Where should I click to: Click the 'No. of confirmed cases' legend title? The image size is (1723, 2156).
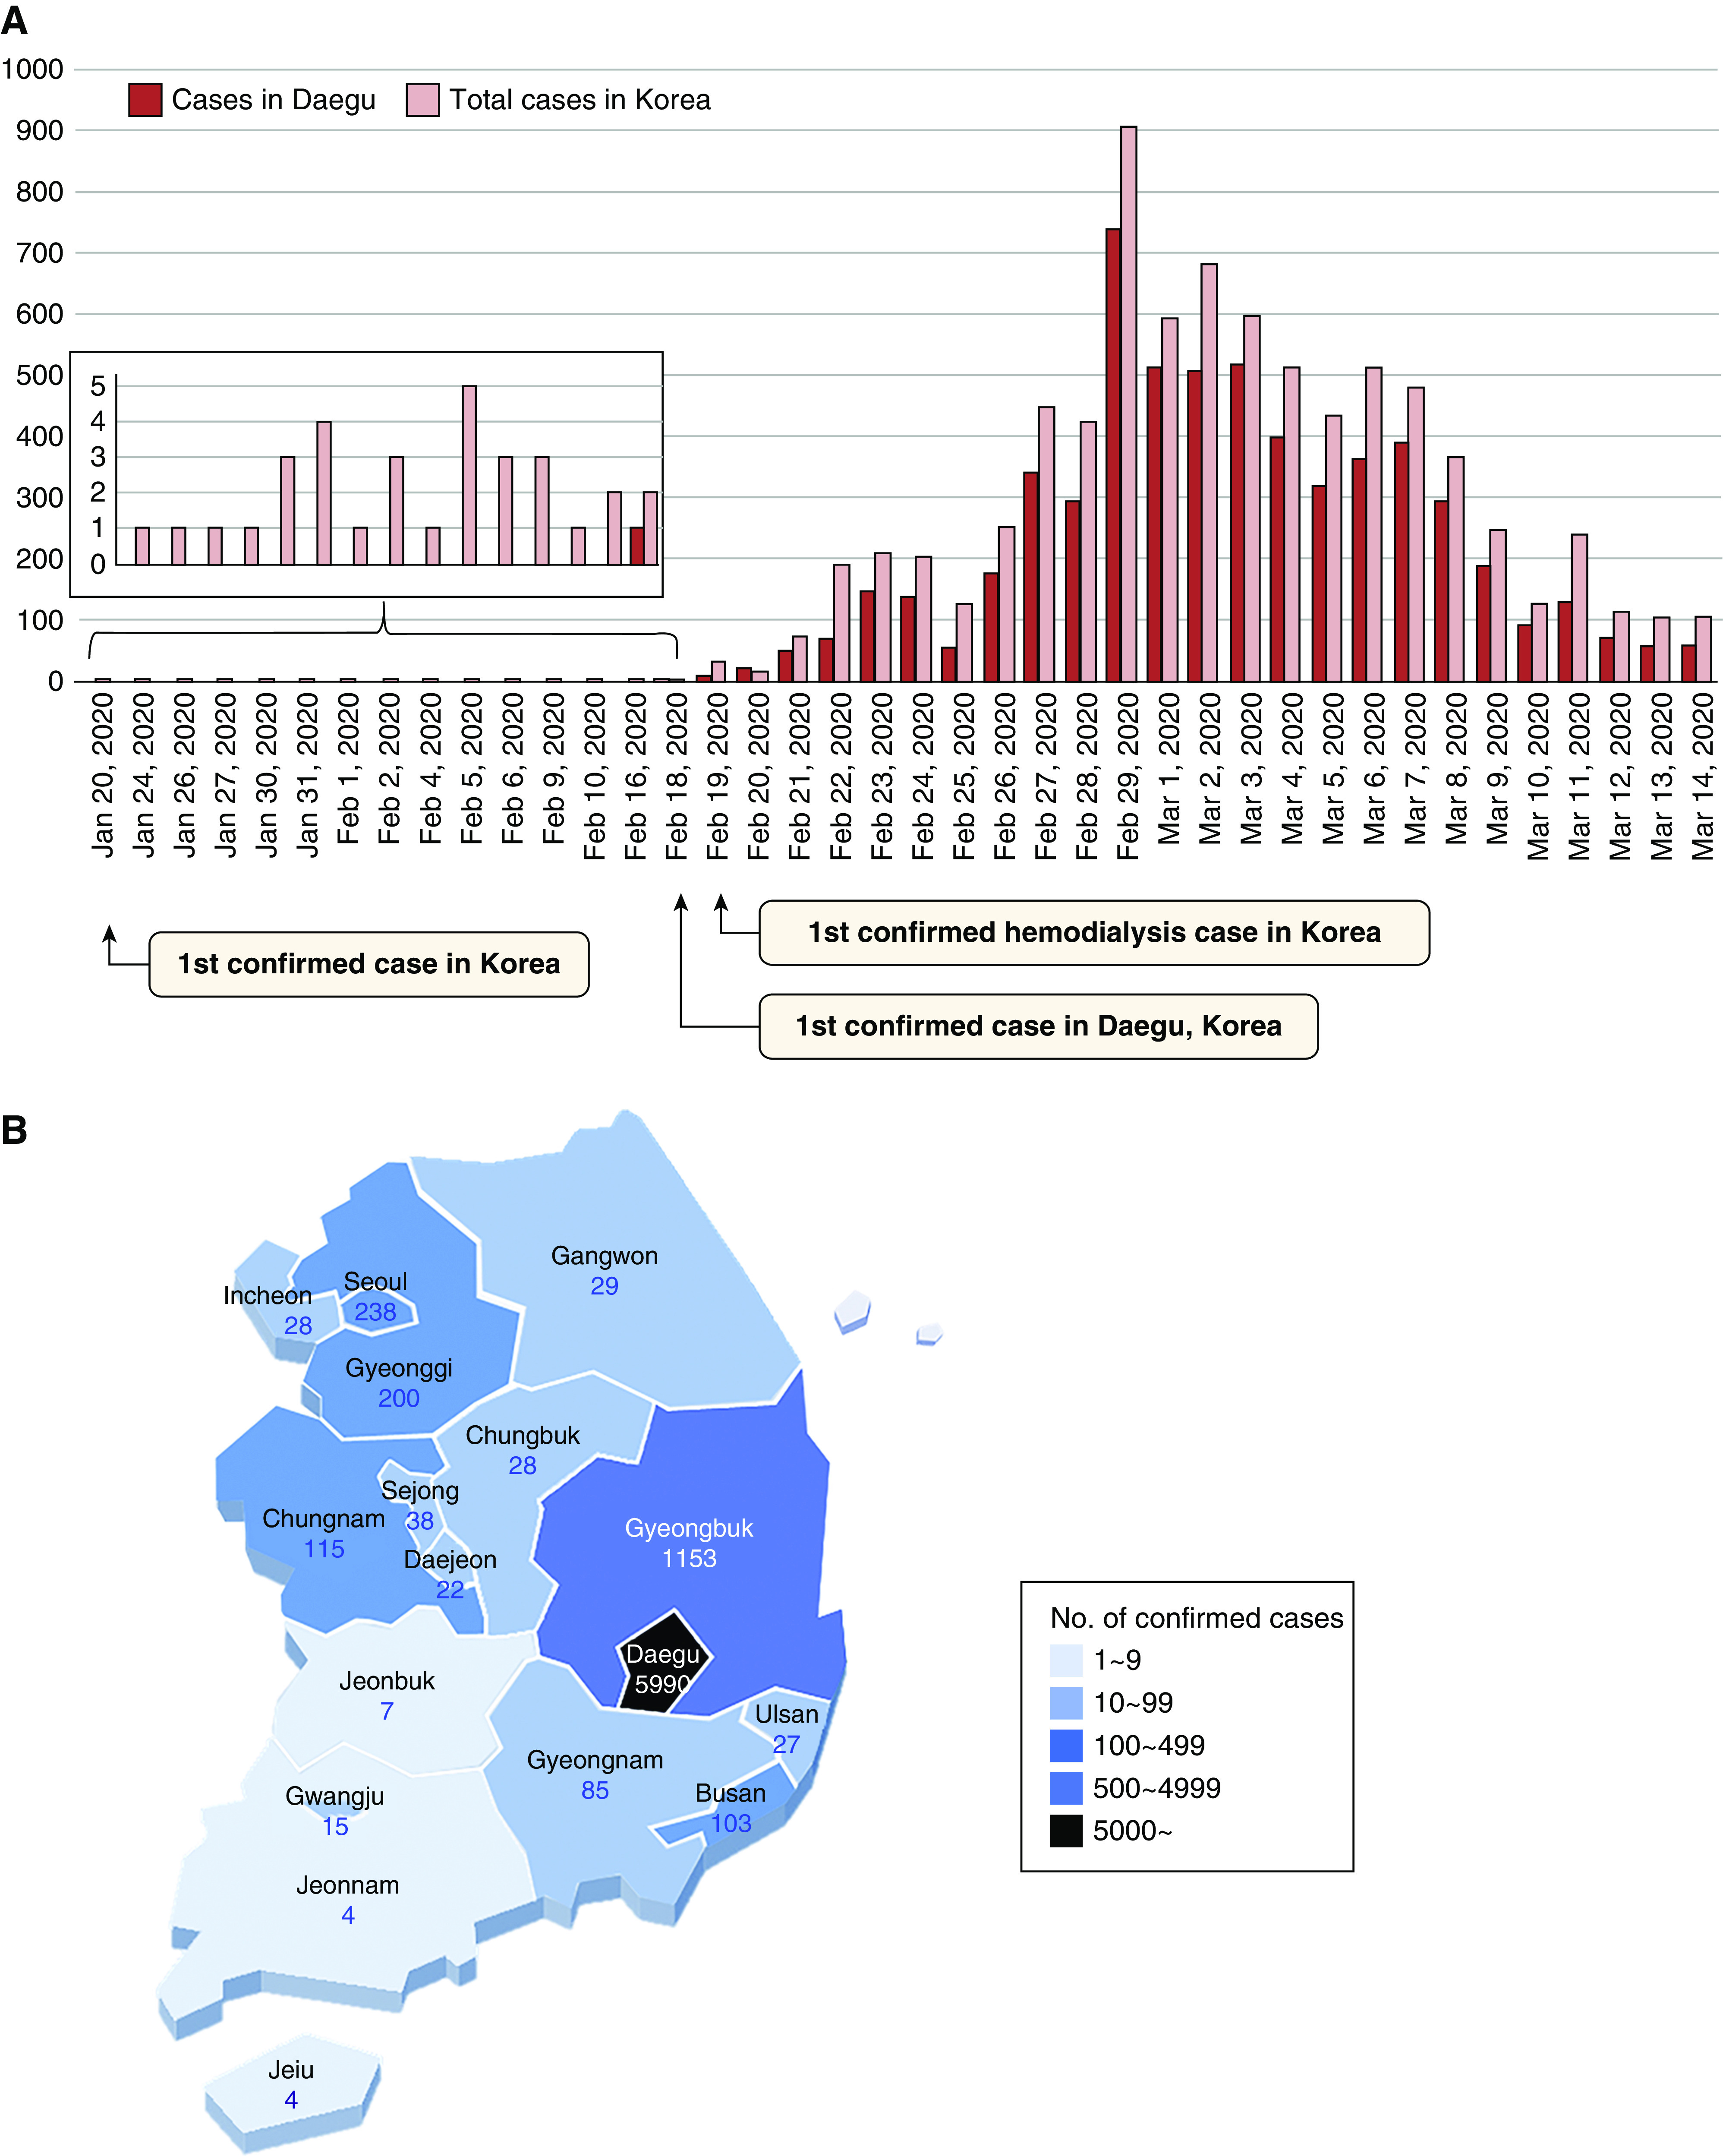coord(1196,1618)
